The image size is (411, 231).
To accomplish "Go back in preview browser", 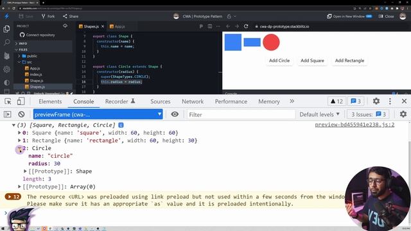I will [228, 26].
